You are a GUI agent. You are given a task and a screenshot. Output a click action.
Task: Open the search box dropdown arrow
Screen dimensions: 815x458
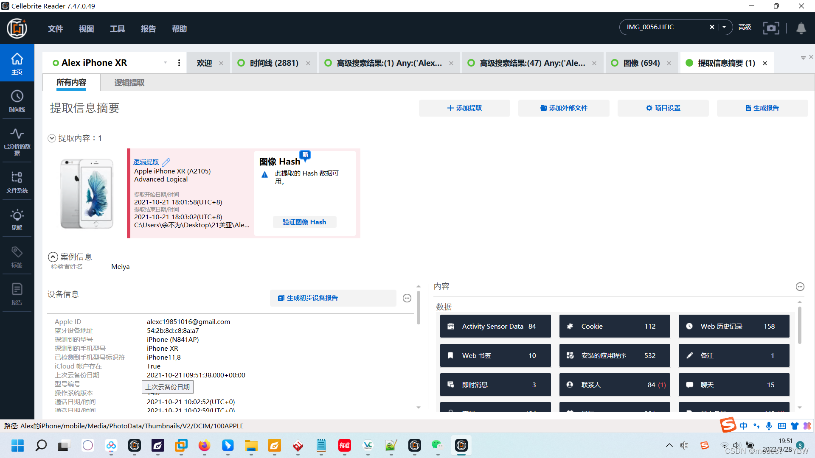click(725, 27)
